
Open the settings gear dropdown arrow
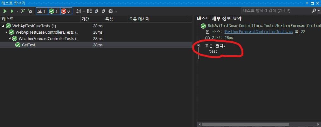pyautogui.click(x=116, y=11)
